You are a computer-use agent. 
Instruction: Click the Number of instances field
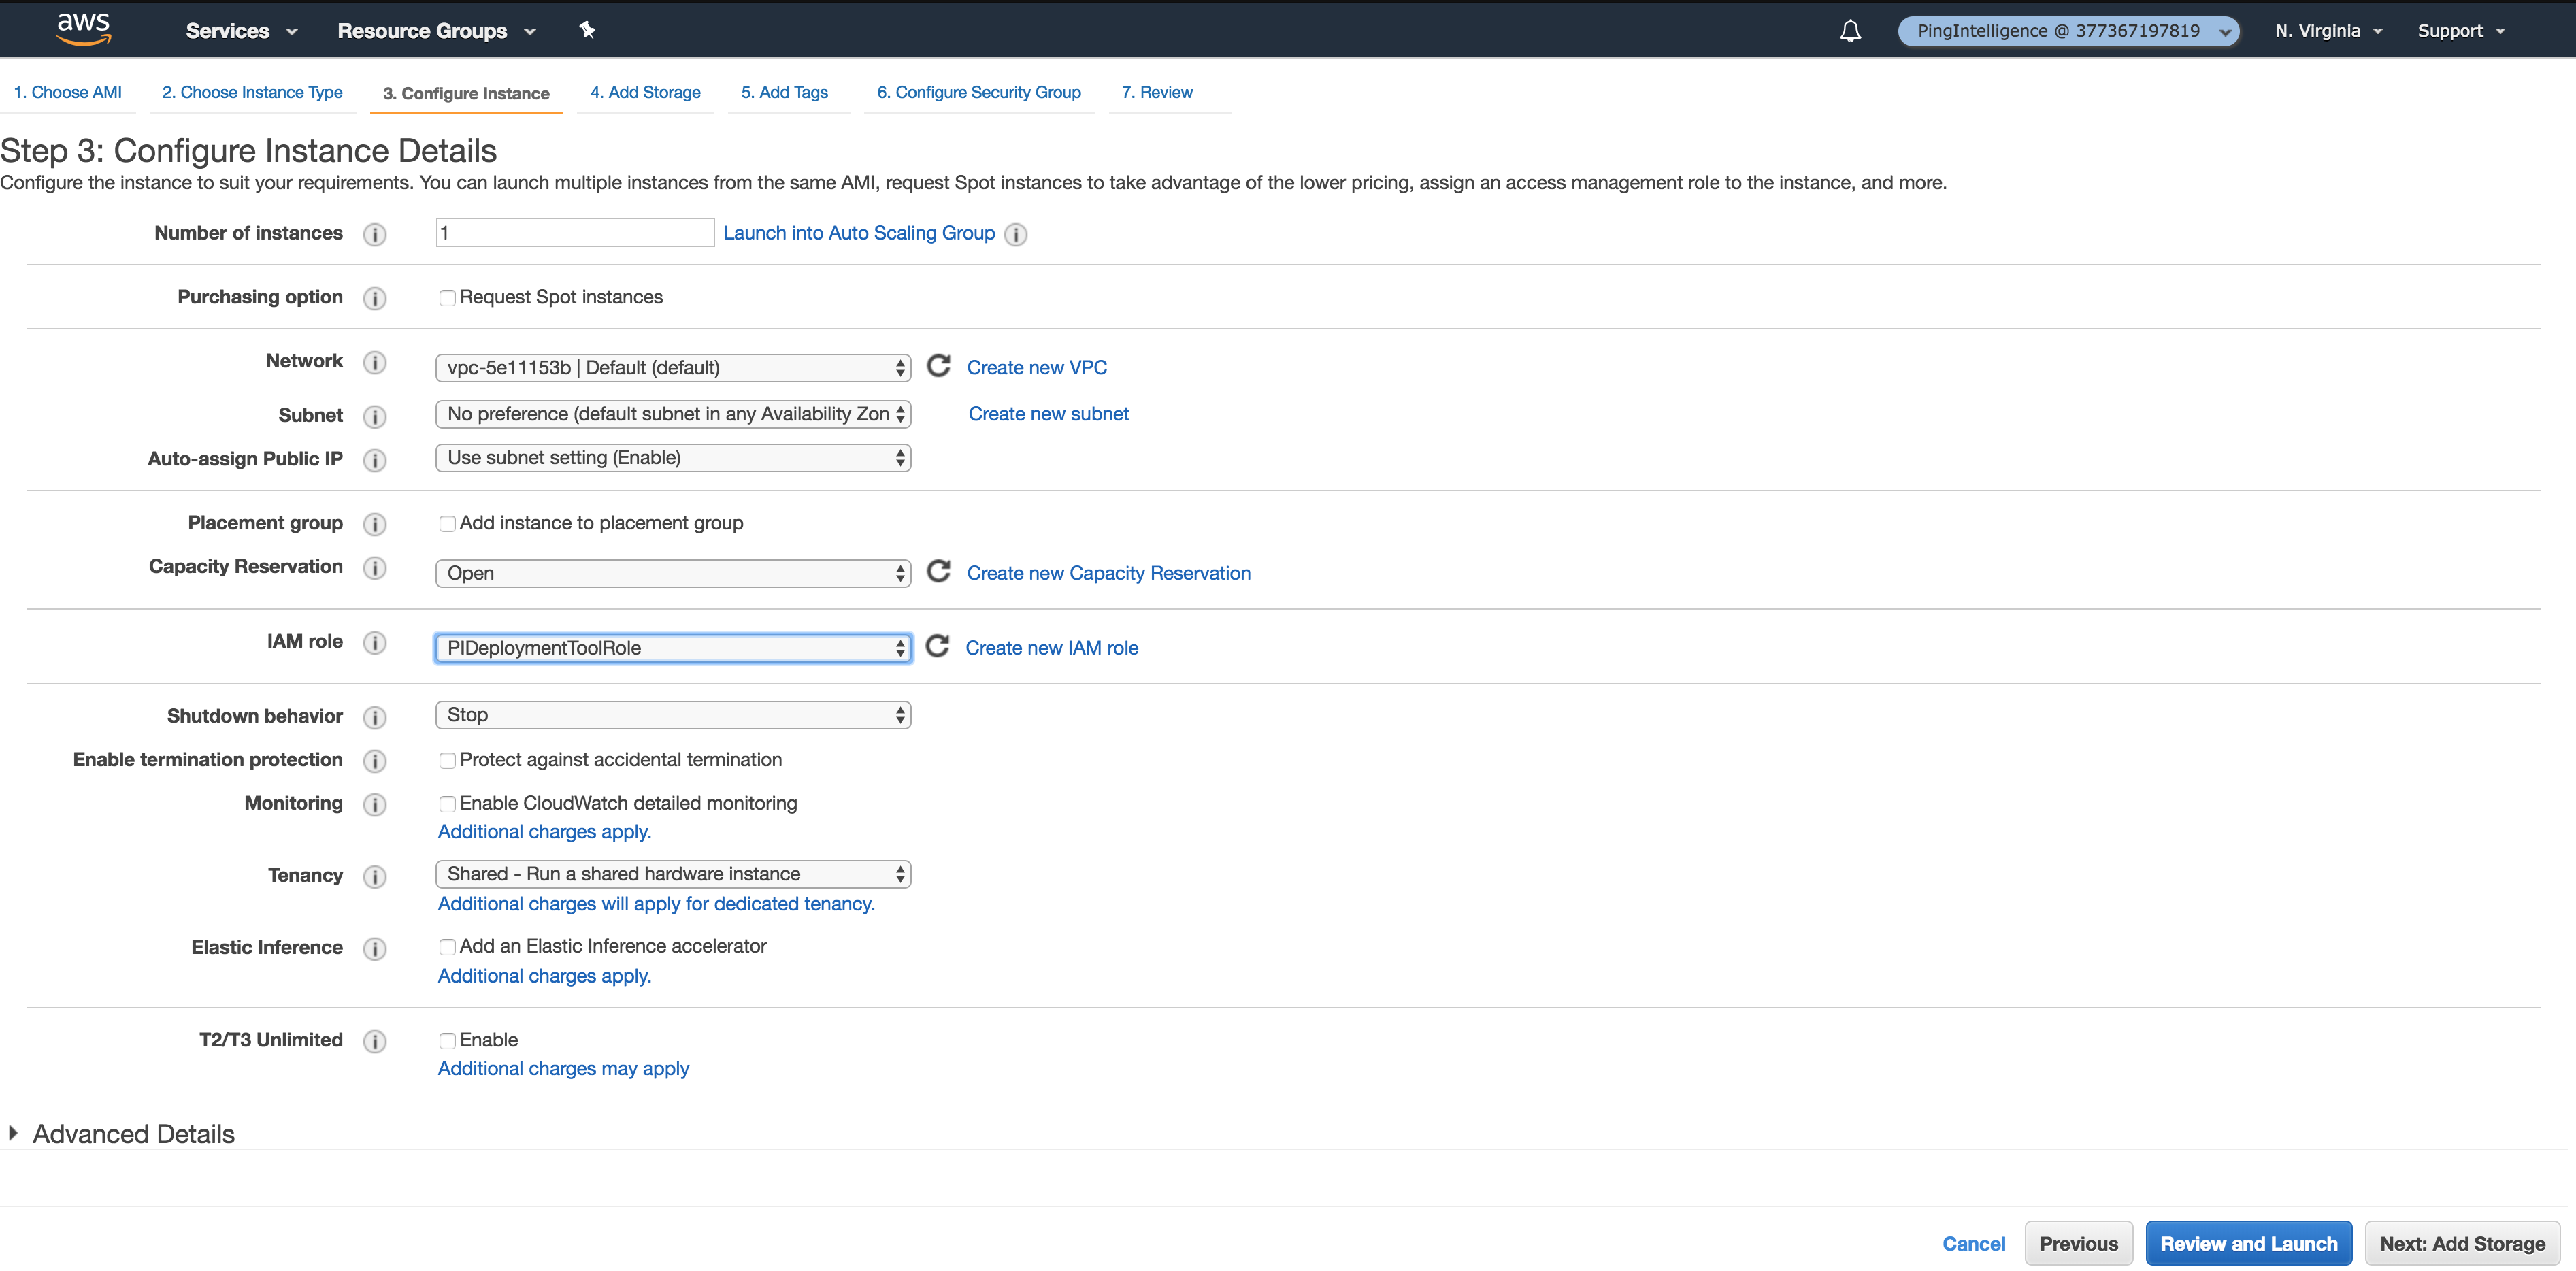[574, 233]
